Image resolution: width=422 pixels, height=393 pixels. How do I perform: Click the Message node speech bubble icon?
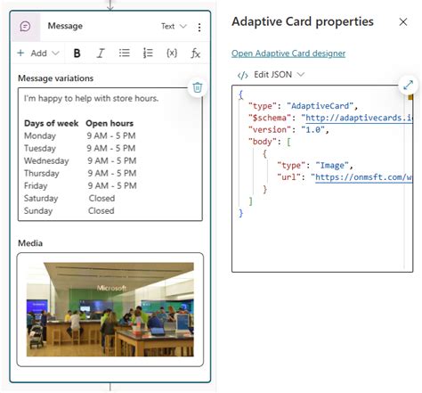25,27
